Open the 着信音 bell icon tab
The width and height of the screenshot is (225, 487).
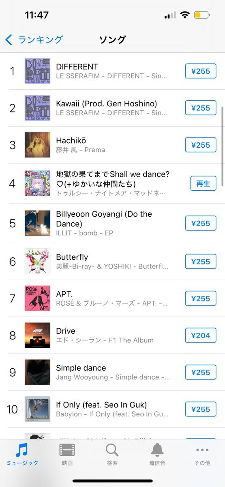[157, 455]
